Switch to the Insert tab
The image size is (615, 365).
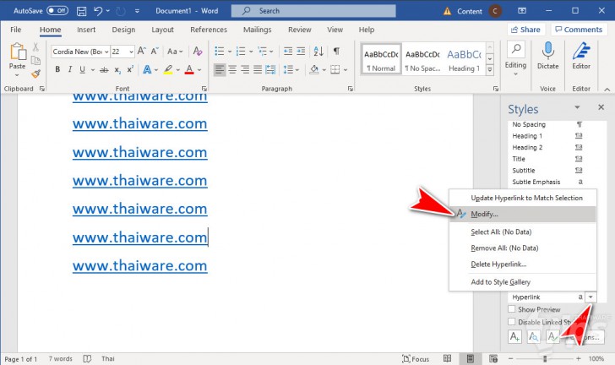[x=86, y=30]
